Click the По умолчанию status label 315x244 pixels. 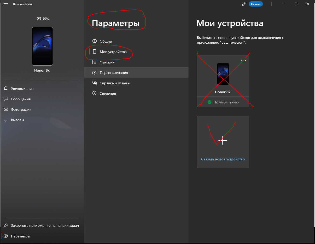pos(226,102)
